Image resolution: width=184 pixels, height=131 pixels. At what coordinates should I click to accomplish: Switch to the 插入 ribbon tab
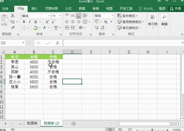tap(35, 9)
